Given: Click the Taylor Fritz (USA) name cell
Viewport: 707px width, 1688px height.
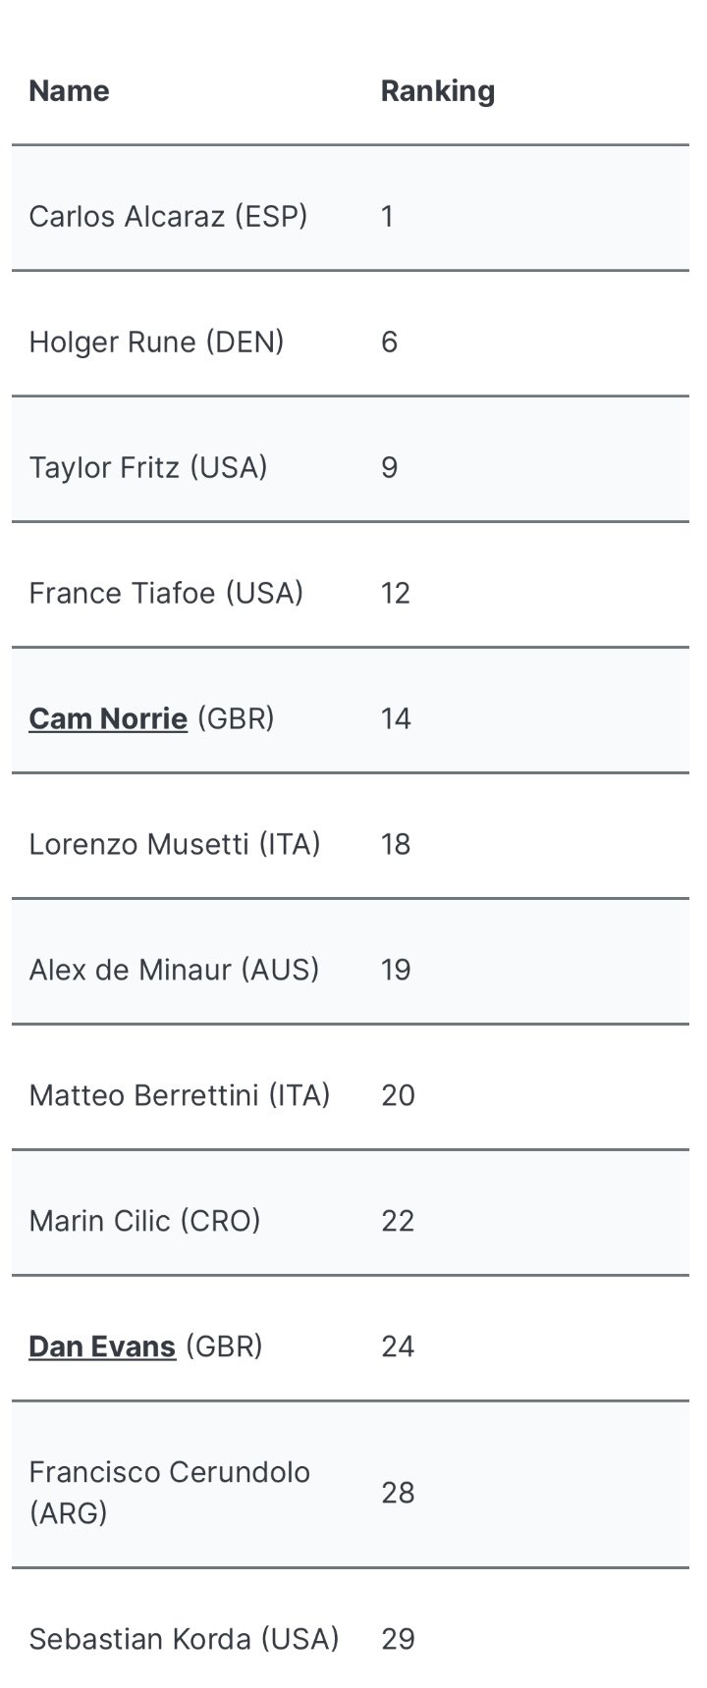Looking at the screenshot, I should (x=148, y=467).
